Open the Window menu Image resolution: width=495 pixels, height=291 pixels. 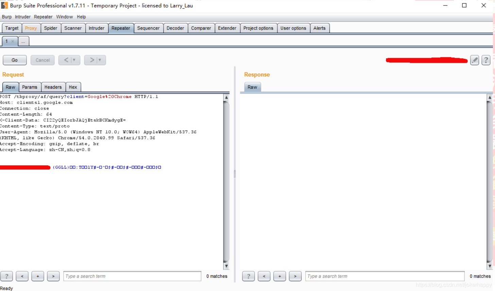coord(65,17)
